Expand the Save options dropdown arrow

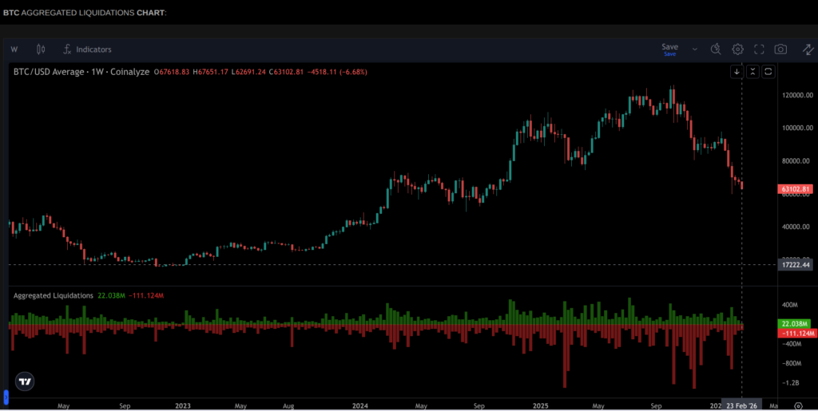[x=694, y=49]
